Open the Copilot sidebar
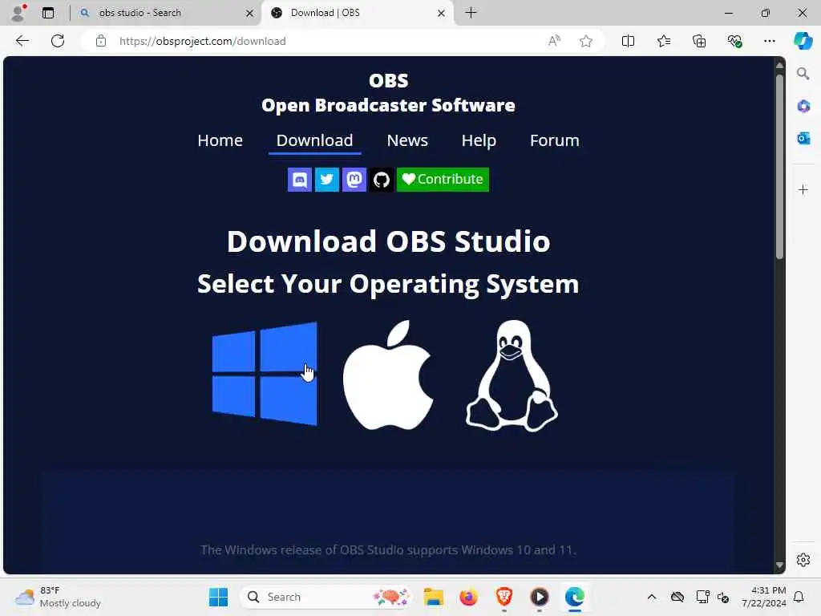The height and width of the screenshot is (616, 821). tap(803, 41)
